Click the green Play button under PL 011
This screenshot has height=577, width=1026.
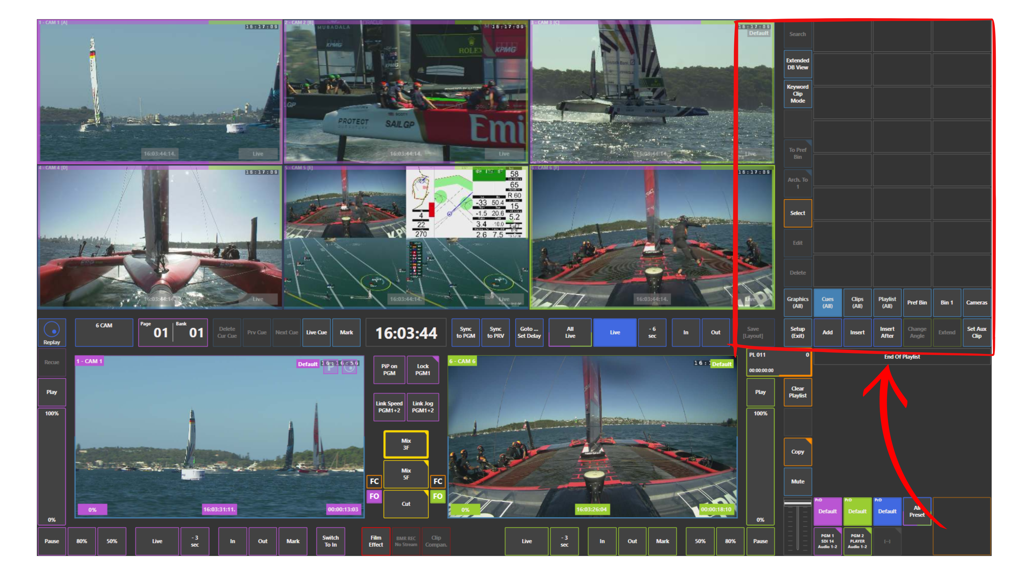click(x=760, y=392)
